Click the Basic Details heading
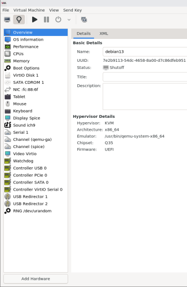This screenshot has height=287, width=187. [88, 43]
